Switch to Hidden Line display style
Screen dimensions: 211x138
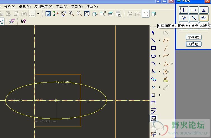point(138,14)
